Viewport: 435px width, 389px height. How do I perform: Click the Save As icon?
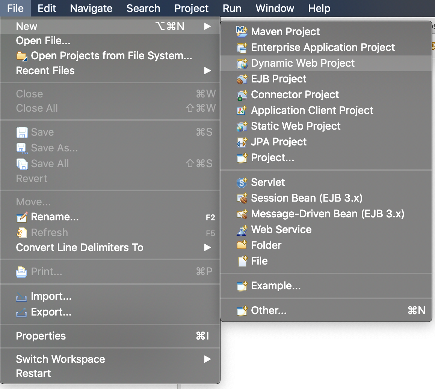tap(22, 148)
